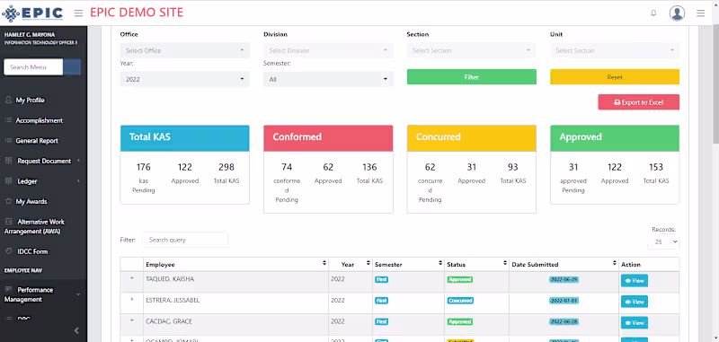Open the Records per page dropdown
Image resolution: width=719 pixels, height=342 pixels.
[663, 241]
